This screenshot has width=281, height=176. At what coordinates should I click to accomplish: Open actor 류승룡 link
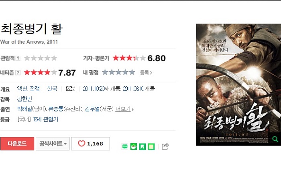coord(56,109)
